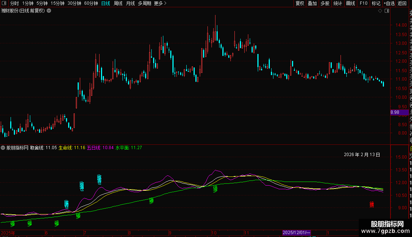
Task: Open the 多周期 multi-period view
Action: tap(144, 4)
